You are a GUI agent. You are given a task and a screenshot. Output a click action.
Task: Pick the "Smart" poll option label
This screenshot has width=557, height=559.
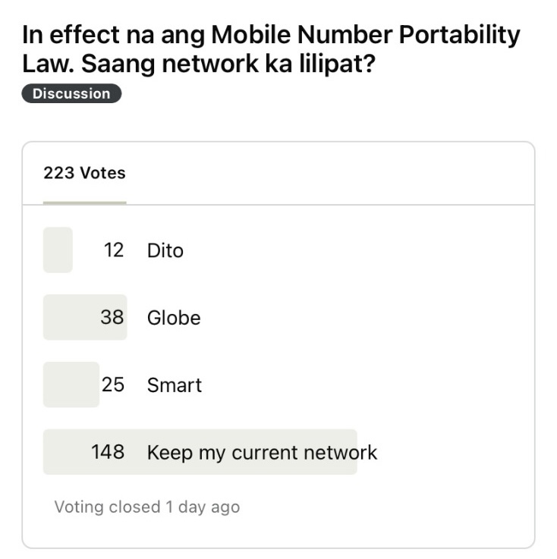pos(175,385)
